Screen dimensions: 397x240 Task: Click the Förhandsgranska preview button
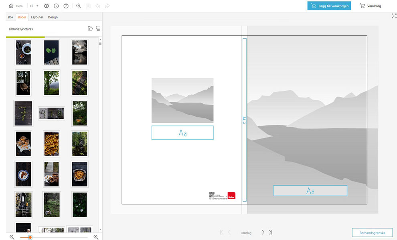(372, 233)
